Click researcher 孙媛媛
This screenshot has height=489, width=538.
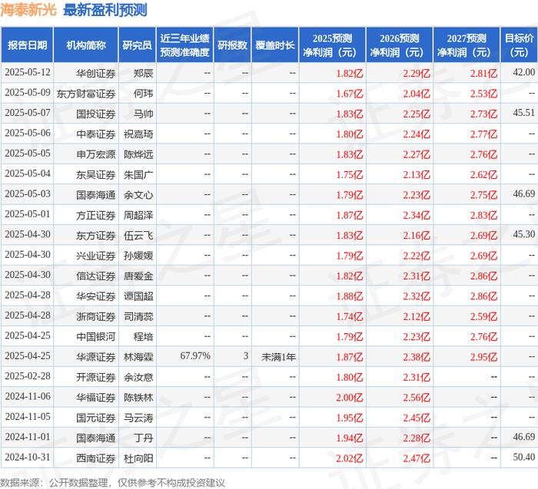coord(138,256)
